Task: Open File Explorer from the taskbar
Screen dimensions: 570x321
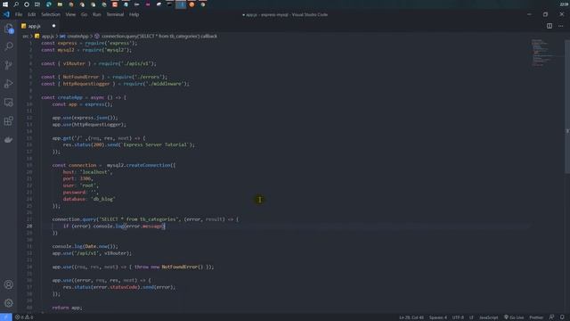Action: pos(60,4)
